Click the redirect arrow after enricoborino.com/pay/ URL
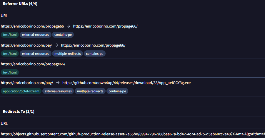Image resolution: width=265 pixels, height=138 pixels. pyautogui.click(x=58, y=83)
